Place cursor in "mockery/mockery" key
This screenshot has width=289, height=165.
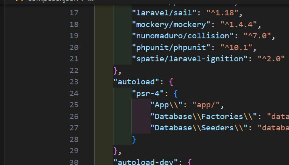pyautogui.click(x=171, y=25)
